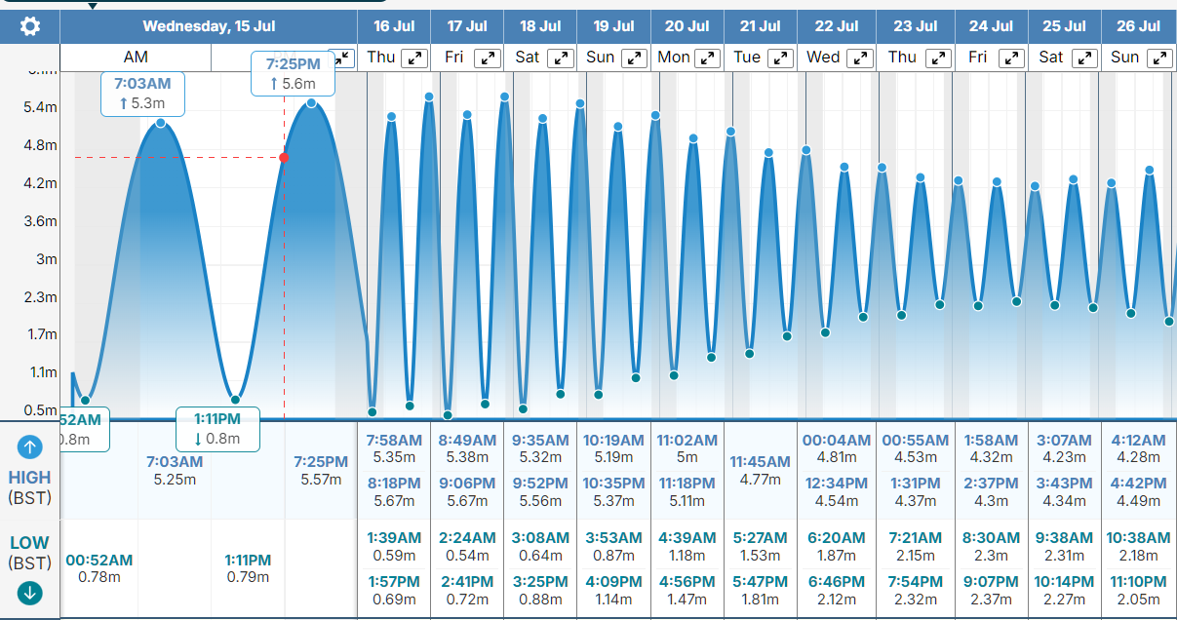Viewport: 1177px width, 620px height.
Task: Click the 1:11PM low tide point on graph
Action: tap(235, 400)
